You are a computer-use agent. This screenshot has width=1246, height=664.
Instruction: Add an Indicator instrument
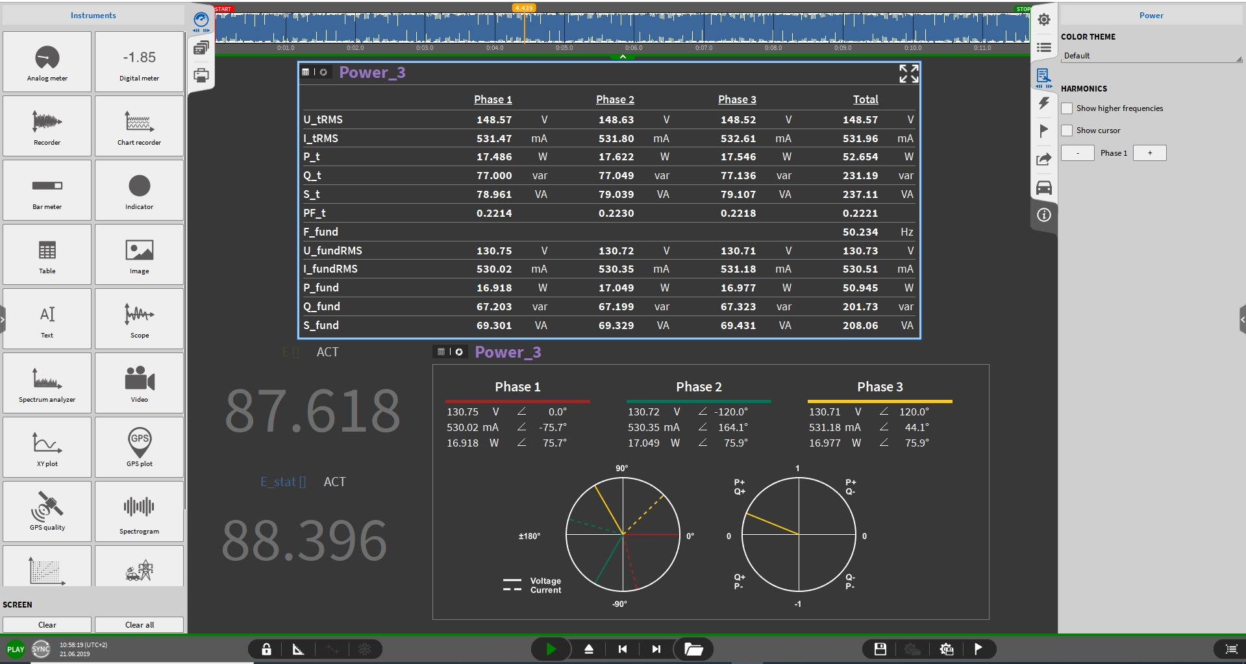pyautogui.click(x=139, y=190)
